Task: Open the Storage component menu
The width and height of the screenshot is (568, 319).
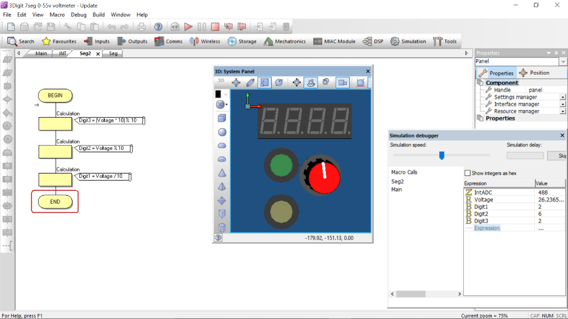Action: pyautogui.click(x=242, y=41)
